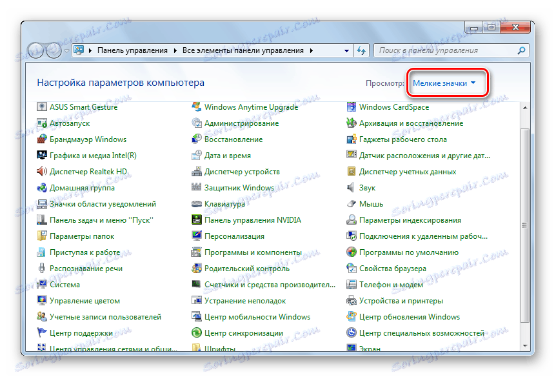Click the Администрирование gear icon
The image size is (556, 377).
click(197, 123)
